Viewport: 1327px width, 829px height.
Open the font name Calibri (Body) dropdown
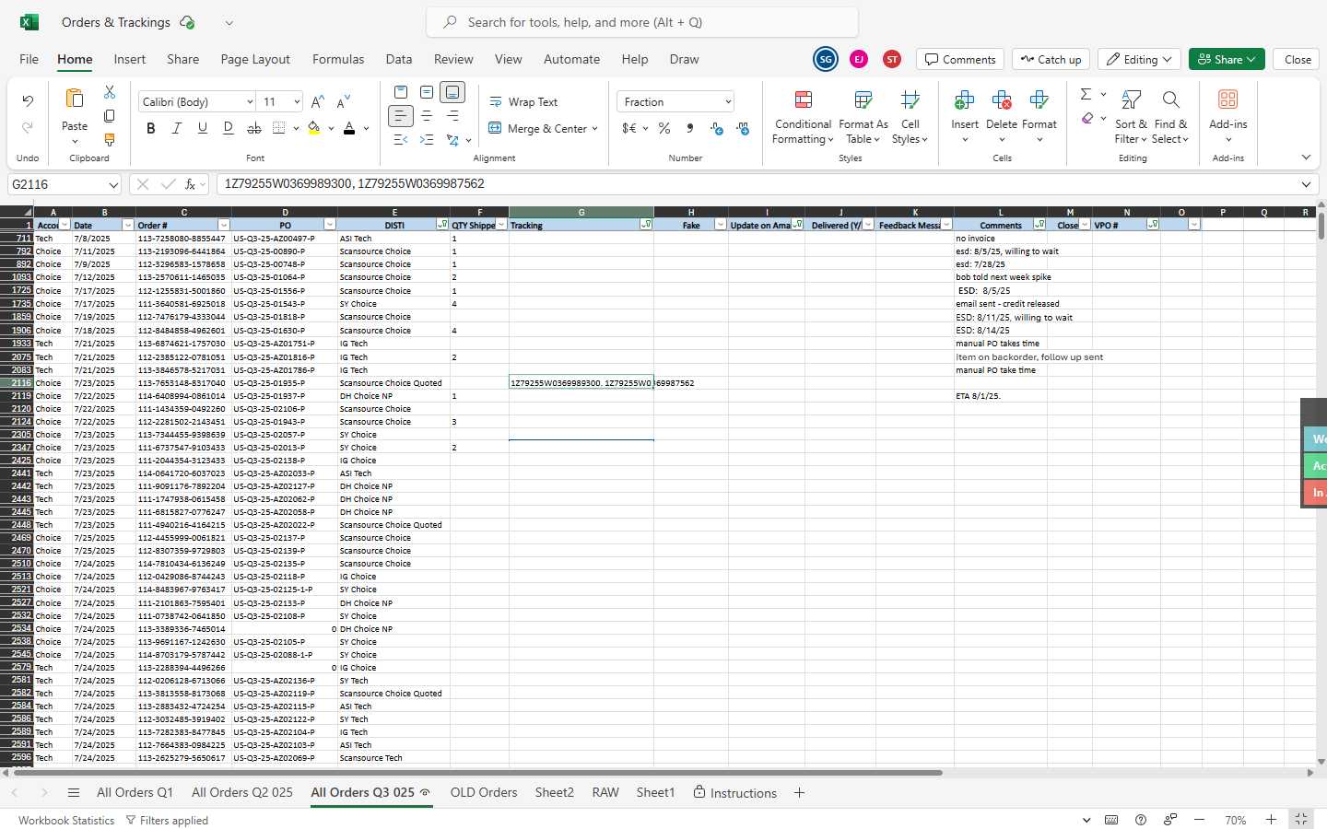(x=249, y=102)
